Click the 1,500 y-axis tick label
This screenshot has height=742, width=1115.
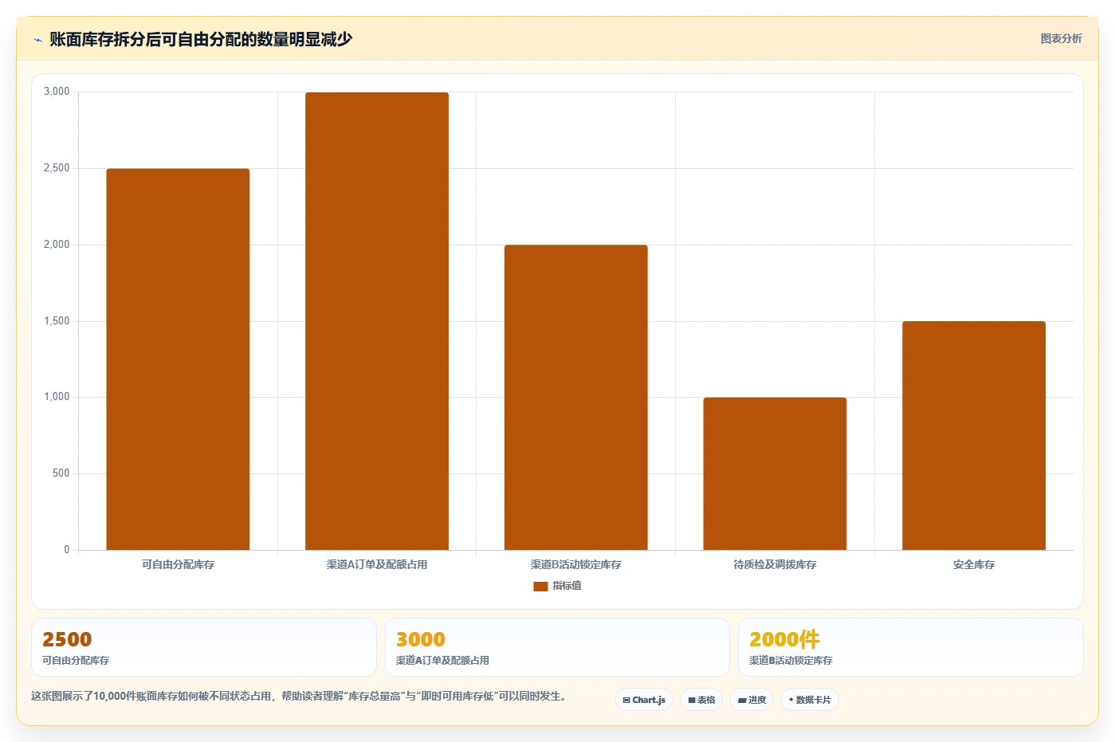57,321
